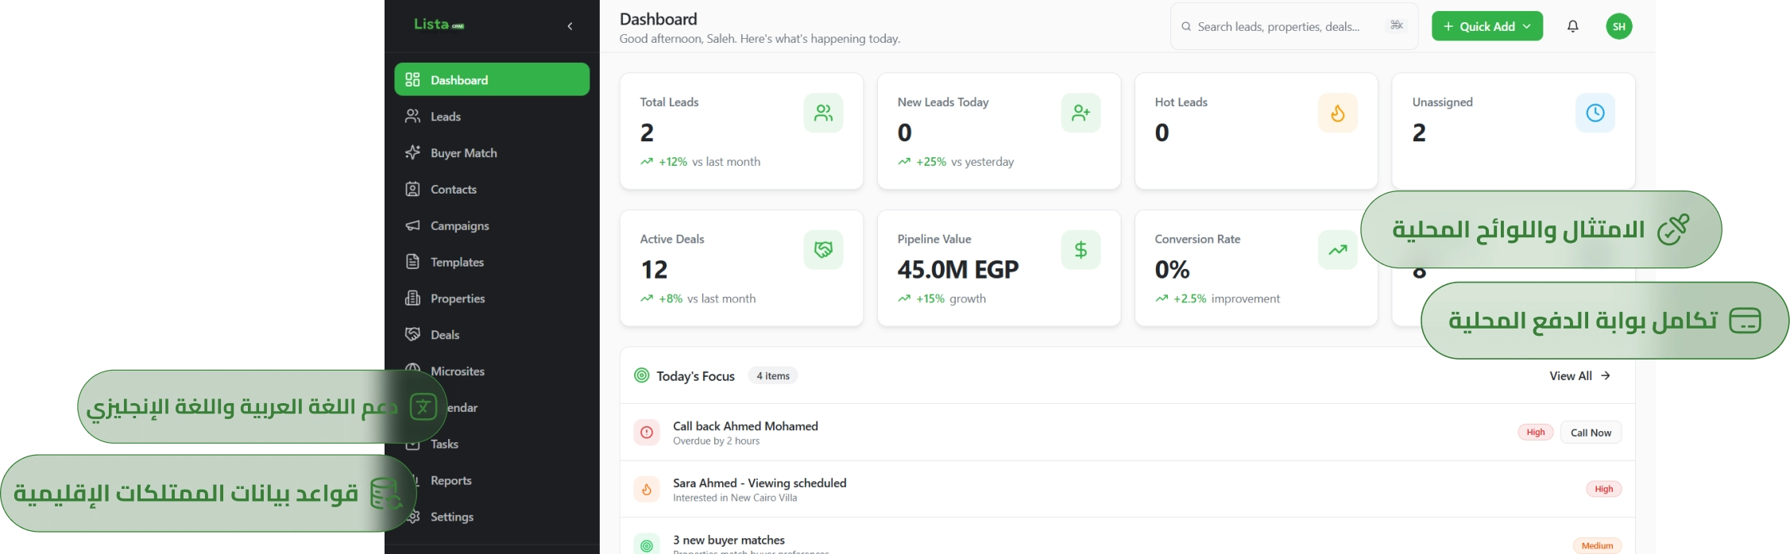Open the Sara Ahmed viewing scheduled item

pos(759,489)
